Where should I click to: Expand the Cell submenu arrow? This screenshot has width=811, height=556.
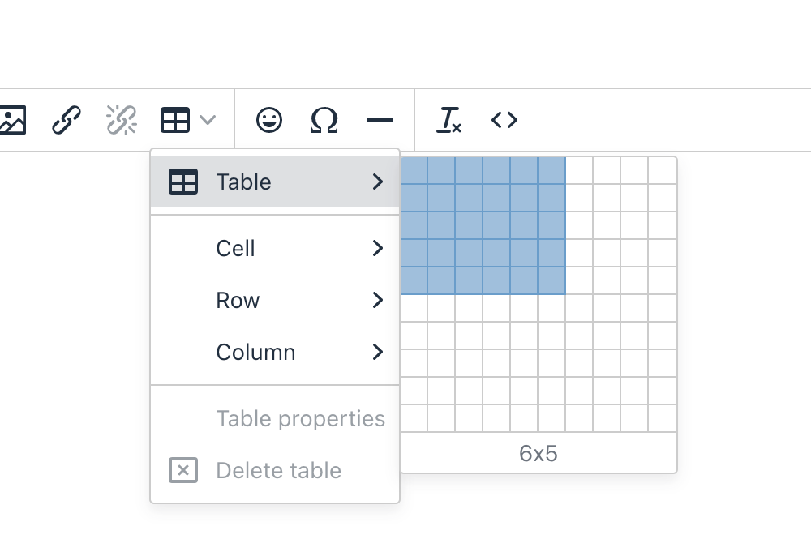pyautogui.click(x=377, y=249)
